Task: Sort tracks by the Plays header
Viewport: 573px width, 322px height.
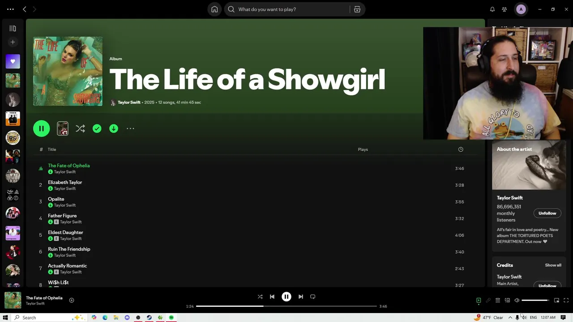Action: tap(363, 149)
